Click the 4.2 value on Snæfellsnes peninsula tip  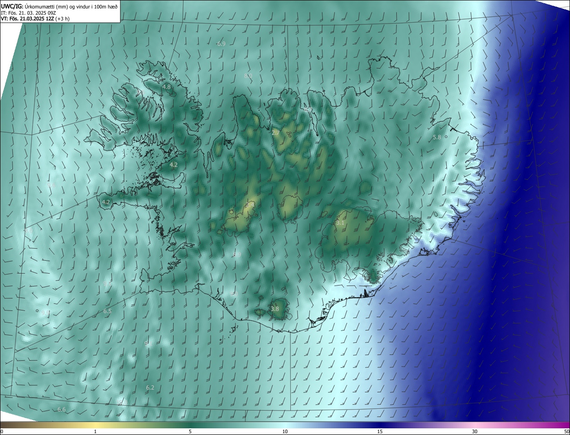point(106,202)
